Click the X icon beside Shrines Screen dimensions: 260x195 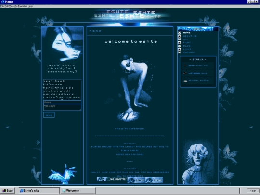click(179, 52)
